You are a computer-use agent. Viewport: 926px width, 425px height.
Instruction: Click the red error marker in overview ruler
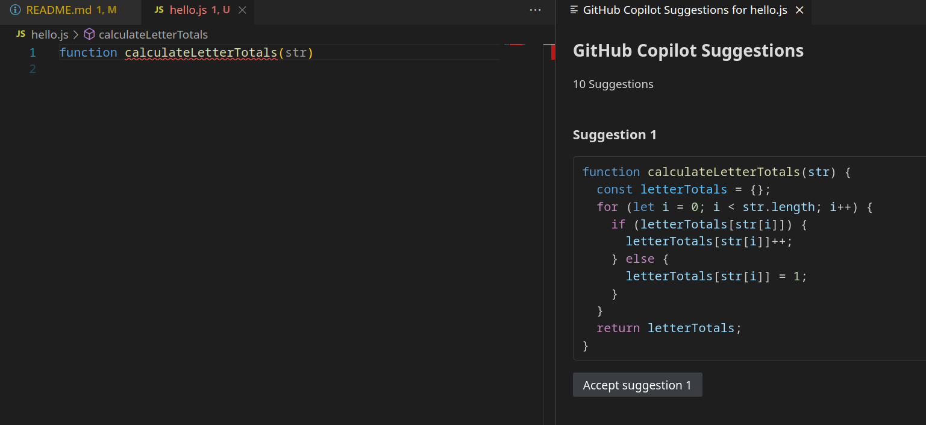pos(553,52)
